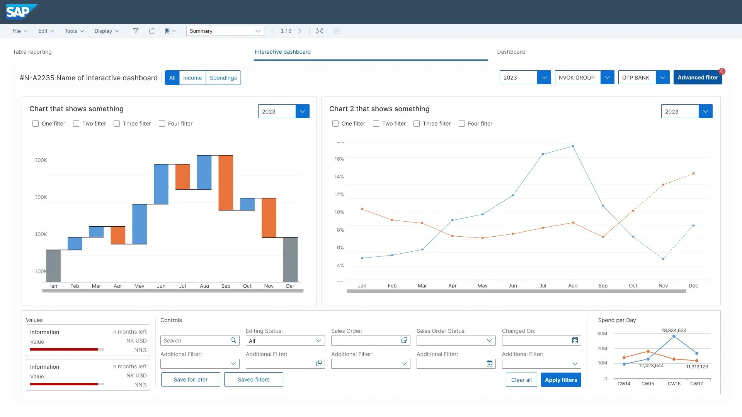Enable One filter checkbox in first chart

click(x=36, y=124)
